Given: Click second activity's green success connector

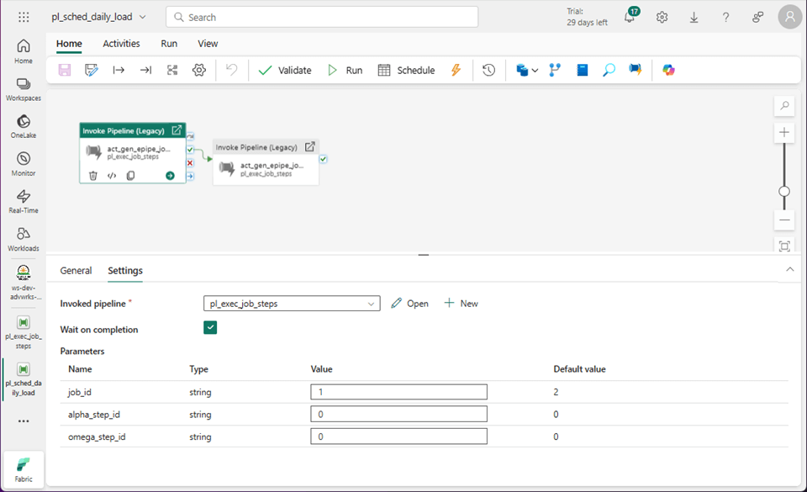Looking at the screenshot, I should [324, 158].
